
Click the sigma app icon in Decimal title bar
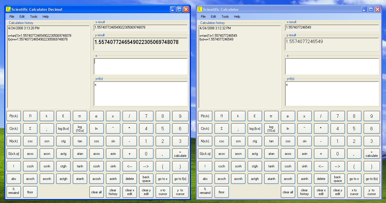pyautogui.click(x=8, y=9)
